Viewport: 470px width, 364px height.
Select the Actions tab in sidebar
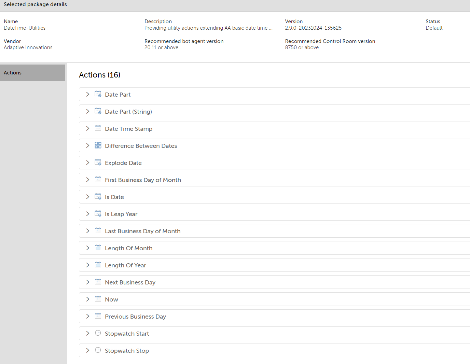point(32,73)
